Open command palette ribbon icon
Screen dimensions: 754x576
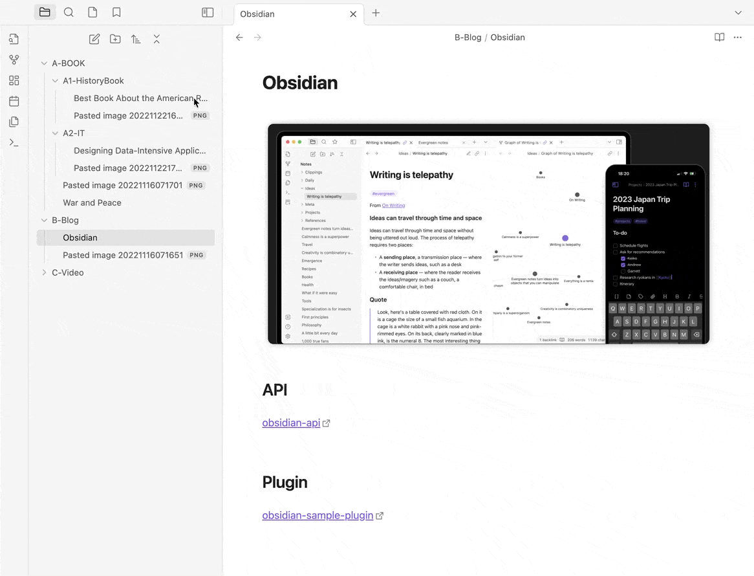pos(14,142)
